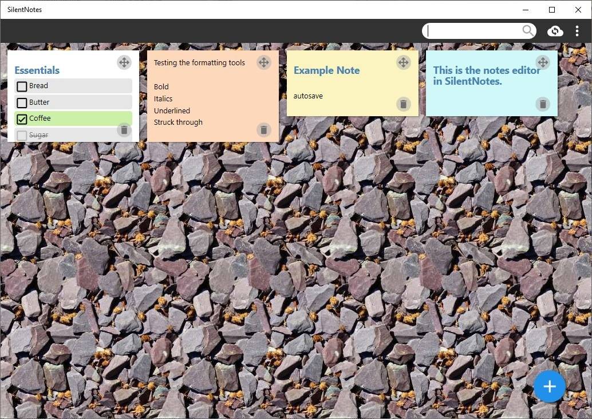This screenshot has width=592, height=419.
Task: Minimize the SilentNotes window
Action: [x=526, y=10]
